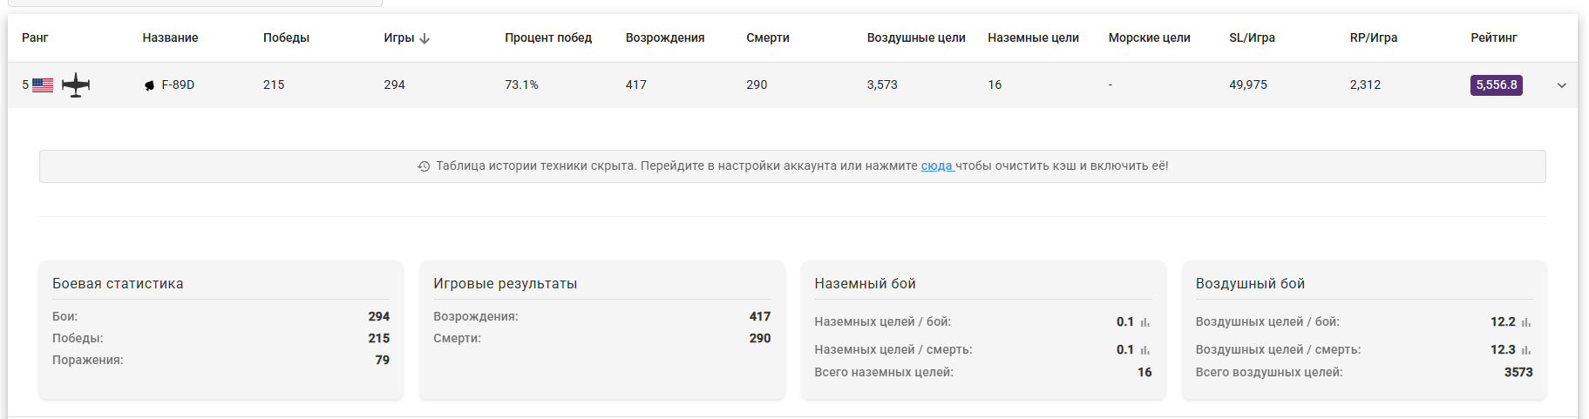
Task: Sort by Воздушные цели column header
Action: pos(915,37)
